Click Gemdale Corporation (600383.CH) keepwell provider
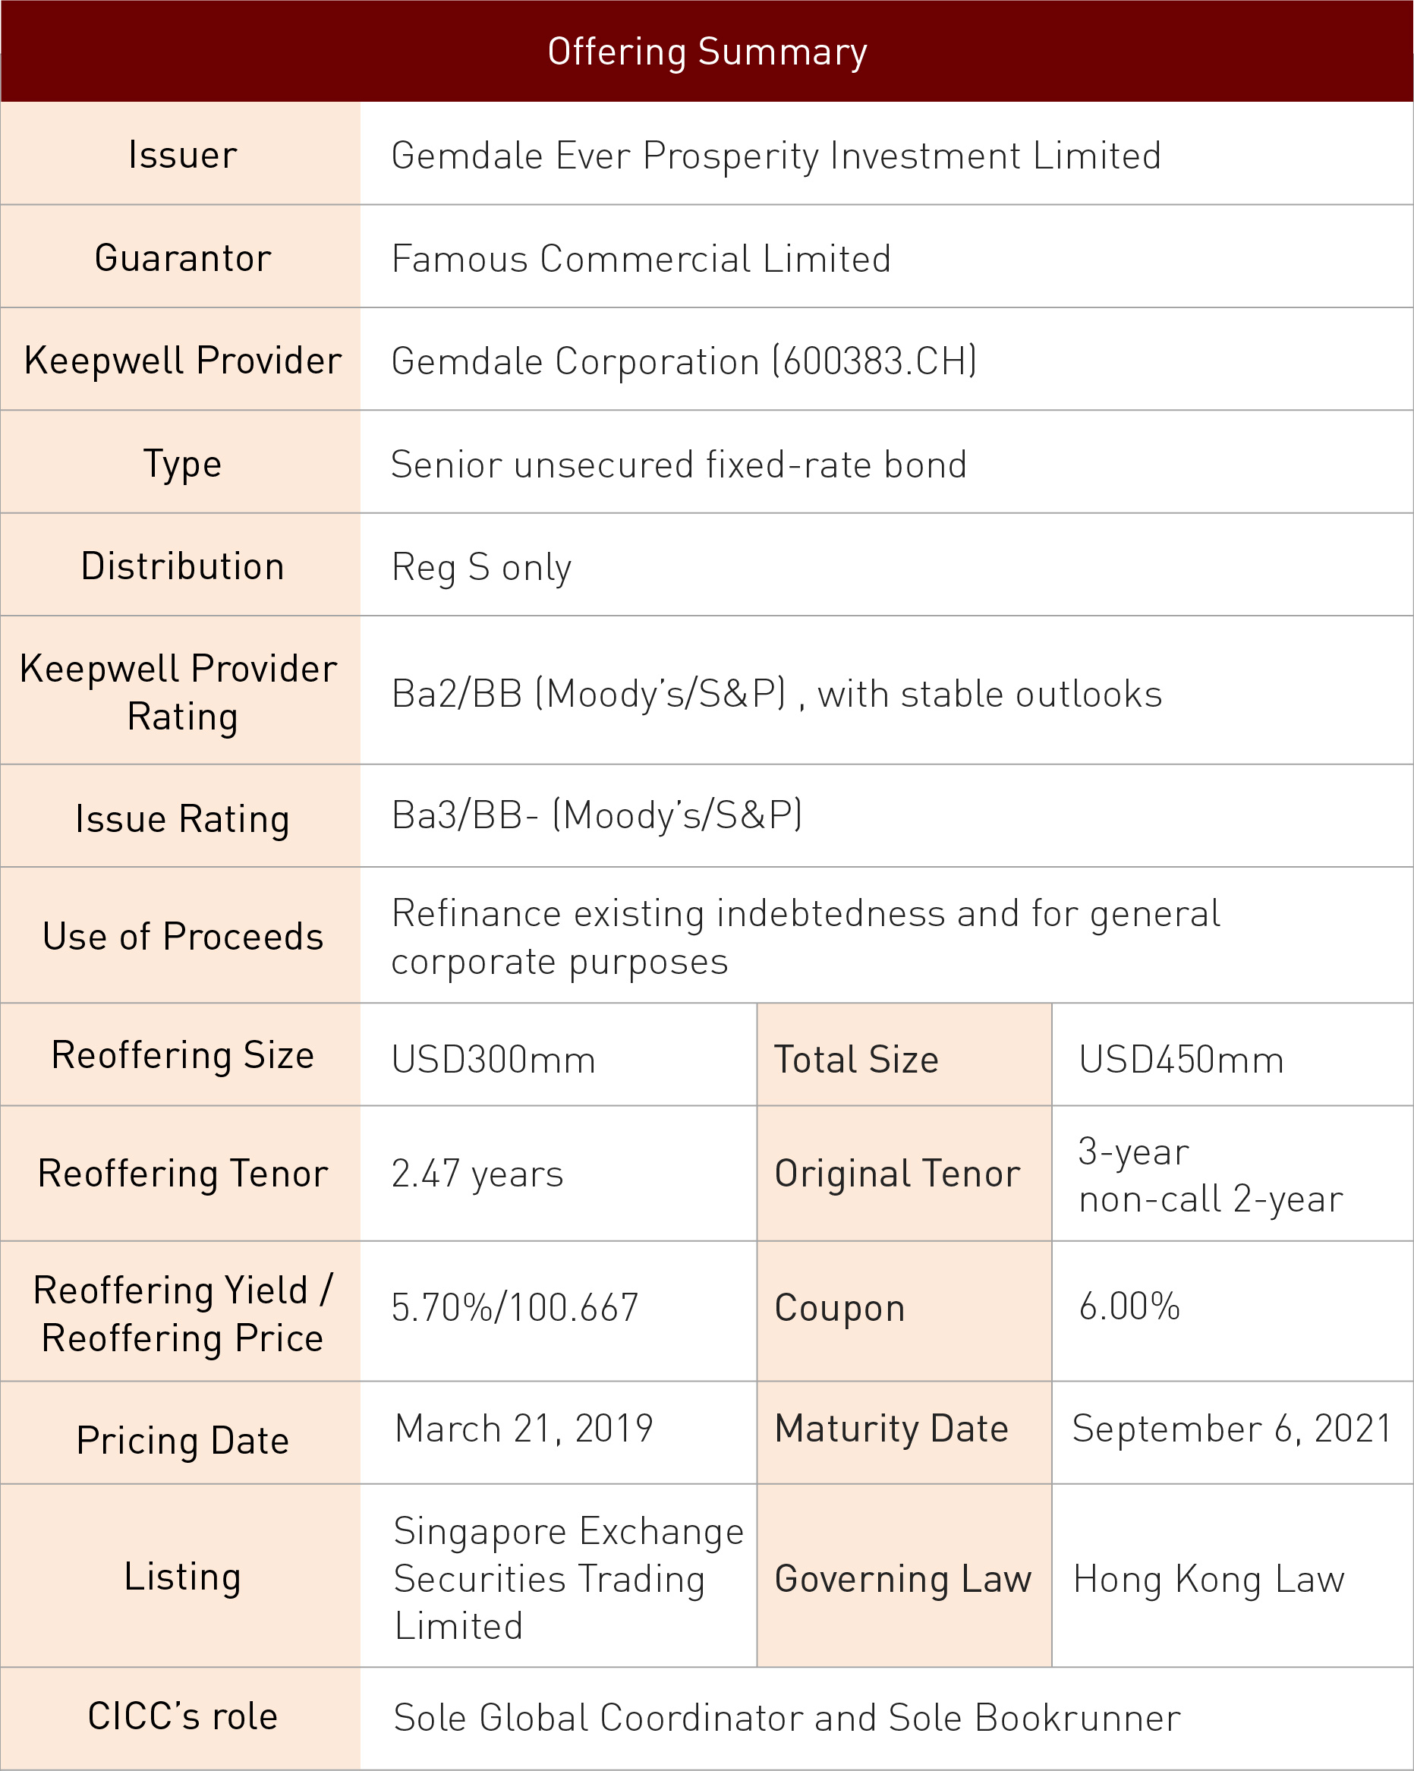The width and height of the screenshot is (1414, 1771). [684, 361]
